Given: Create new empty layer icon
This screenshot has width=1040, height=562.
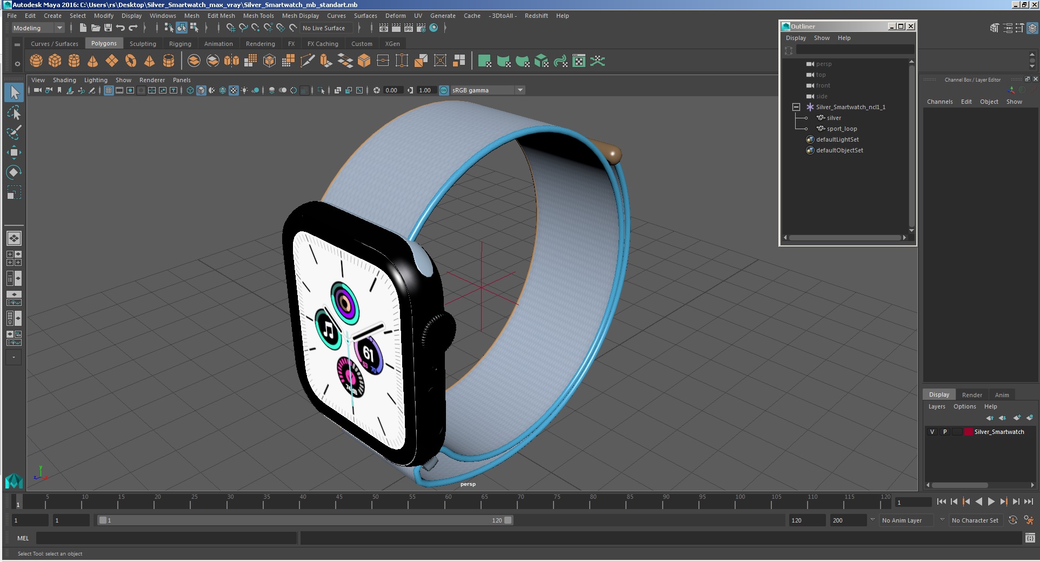Looking at the screenshot, I should pos(1017,418).
